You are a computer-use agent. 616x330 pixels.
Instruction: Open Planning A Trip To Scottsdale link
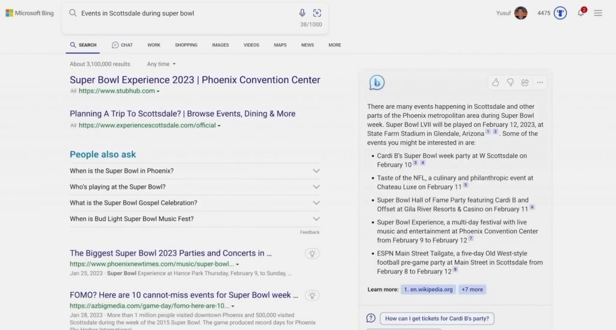[x=183, y=114]
